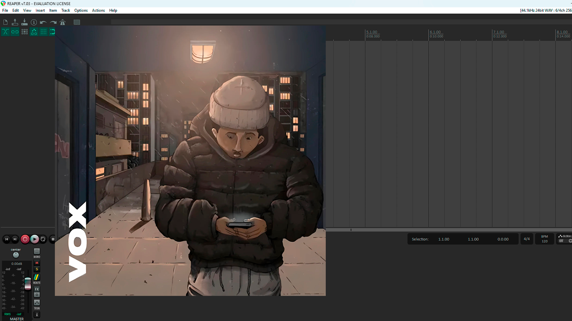
Task: Open the File menu
Action: click(x=5, y=10)
